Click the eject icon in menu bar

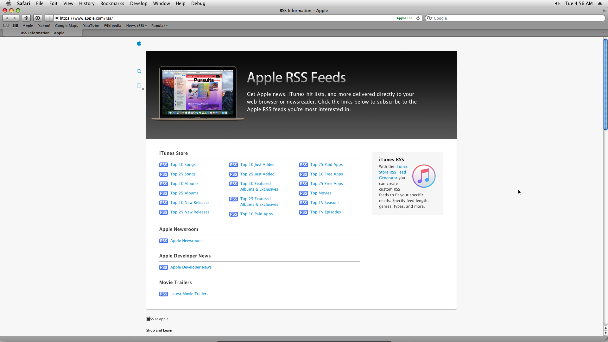click(x=600, y=3)
